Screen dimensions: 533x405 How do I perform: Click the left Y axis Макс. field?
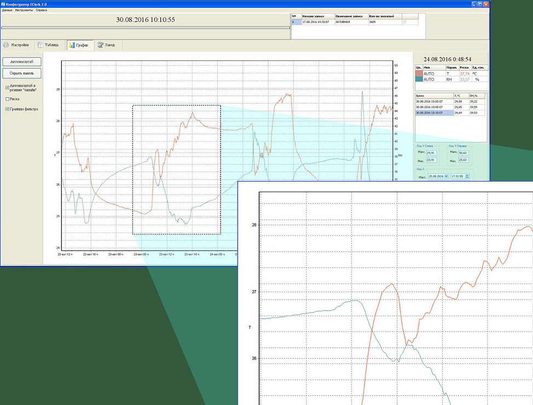pos(431,153)
